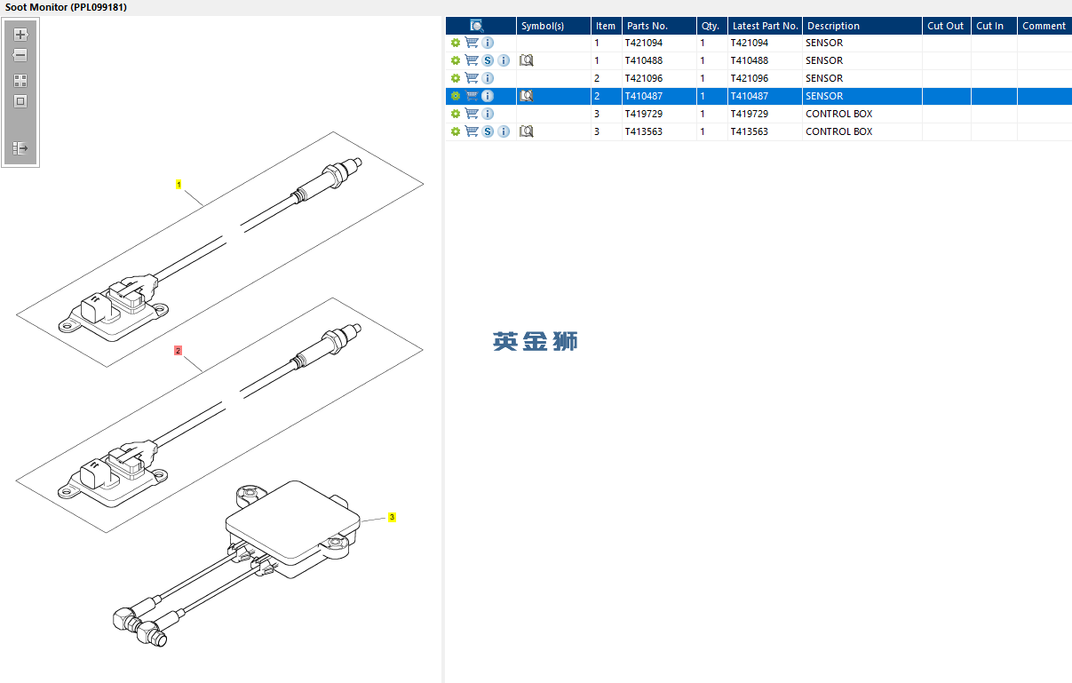Click the book symbol icon for T410487
This screenshot has height=683, width=1072.
tap(526, 96)
